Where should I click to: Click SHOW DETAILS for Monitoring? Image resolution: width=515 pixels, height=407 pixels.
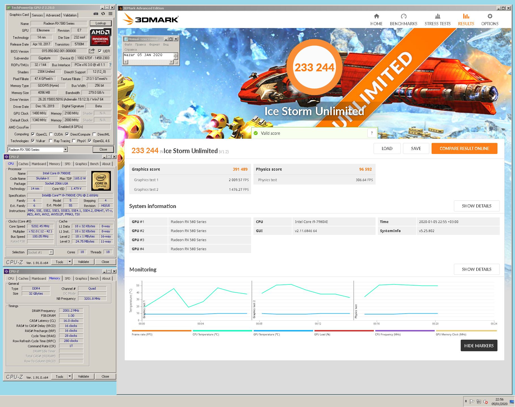pos(477,269)
